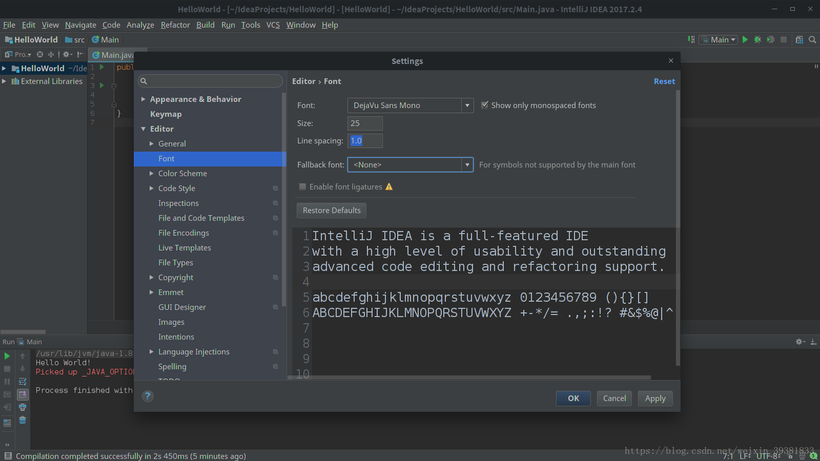Image resolution: width=820 pixels, height=461 pixels.
Task: Open the Font dropdown DejaVu Sans Mono
Action: click(x=410, y=106)
